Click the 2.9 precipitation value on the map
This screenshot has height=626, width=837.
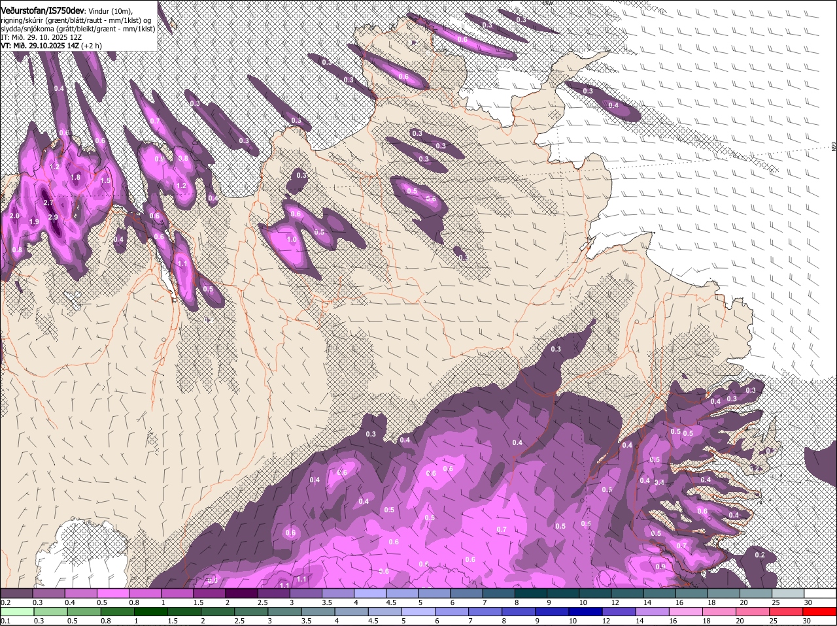53,217
